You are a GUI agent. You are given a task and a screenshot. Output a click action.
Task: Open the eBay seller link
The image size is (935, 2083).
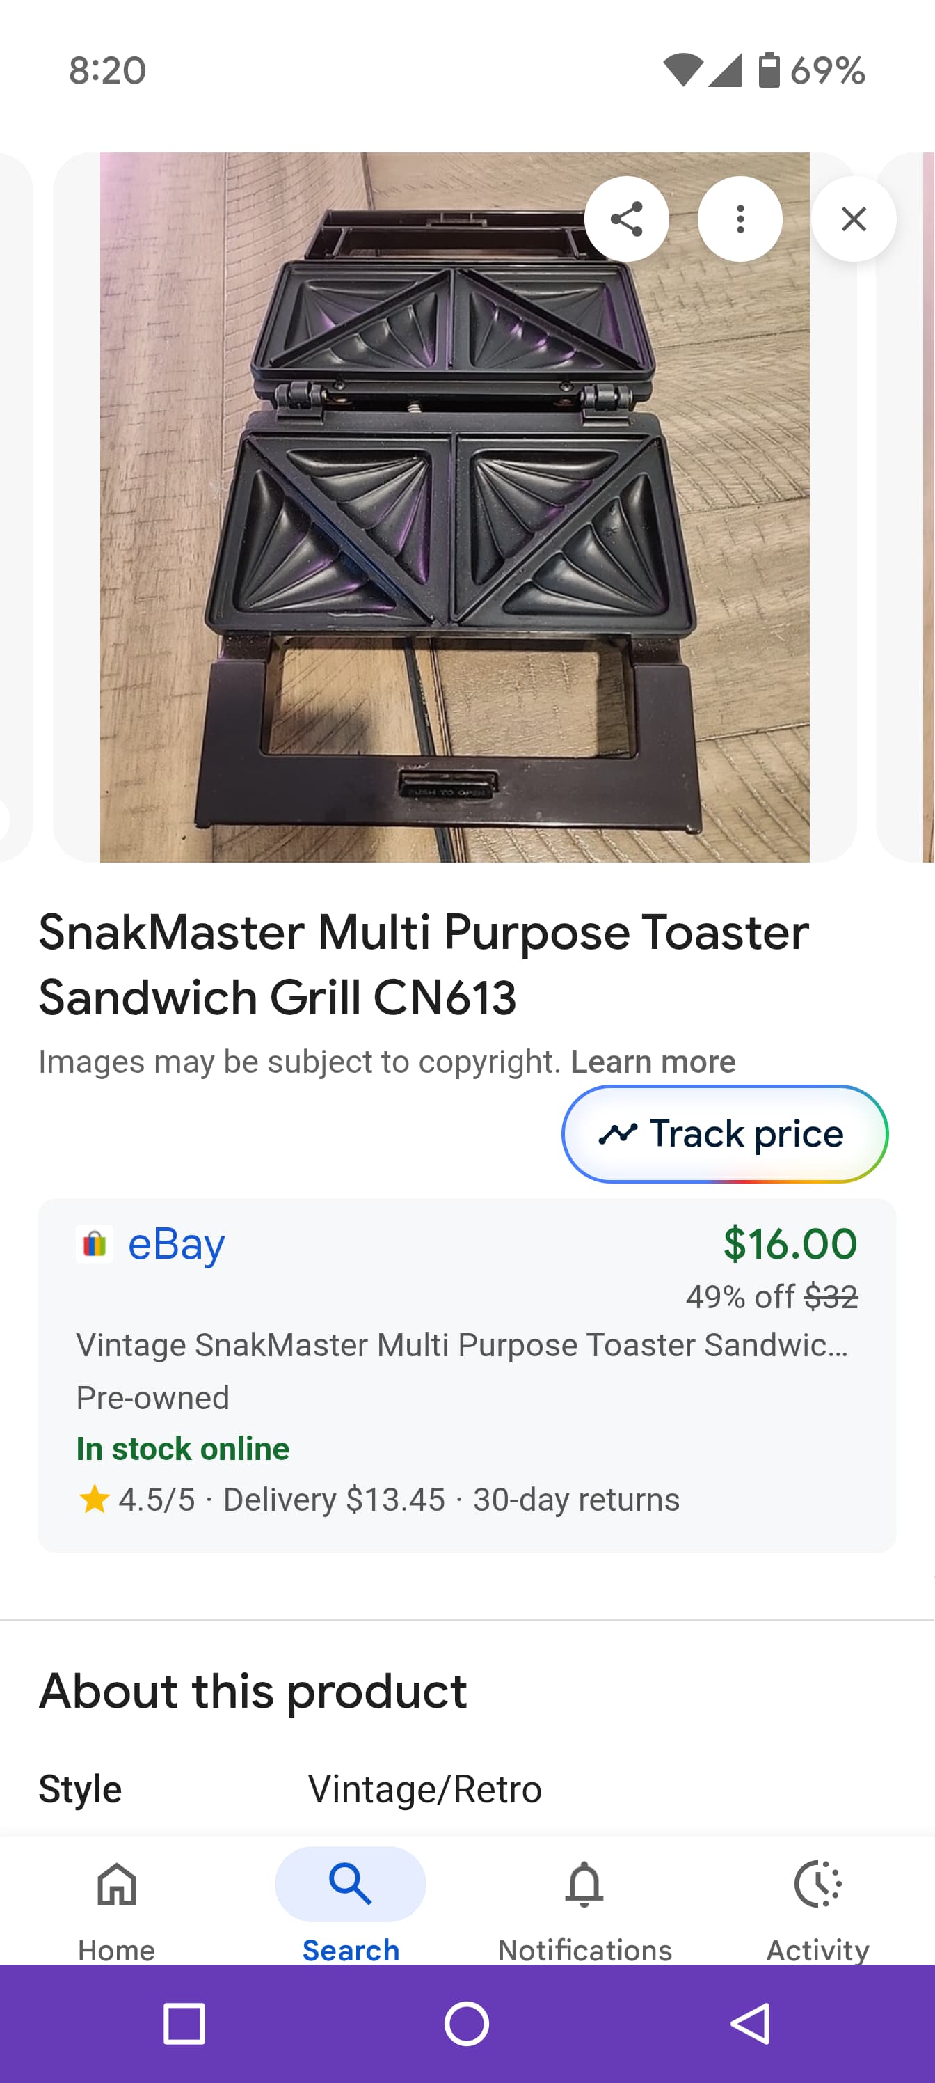tap(176, 1243)
